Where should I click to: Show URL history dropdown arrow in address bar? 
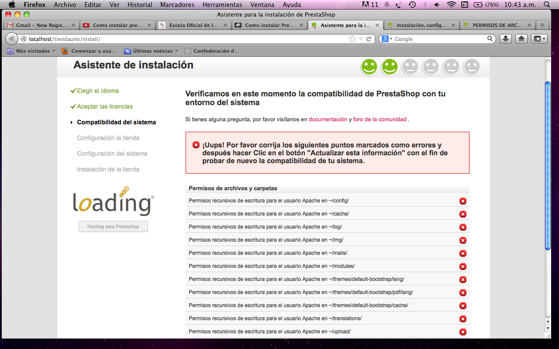361,39
